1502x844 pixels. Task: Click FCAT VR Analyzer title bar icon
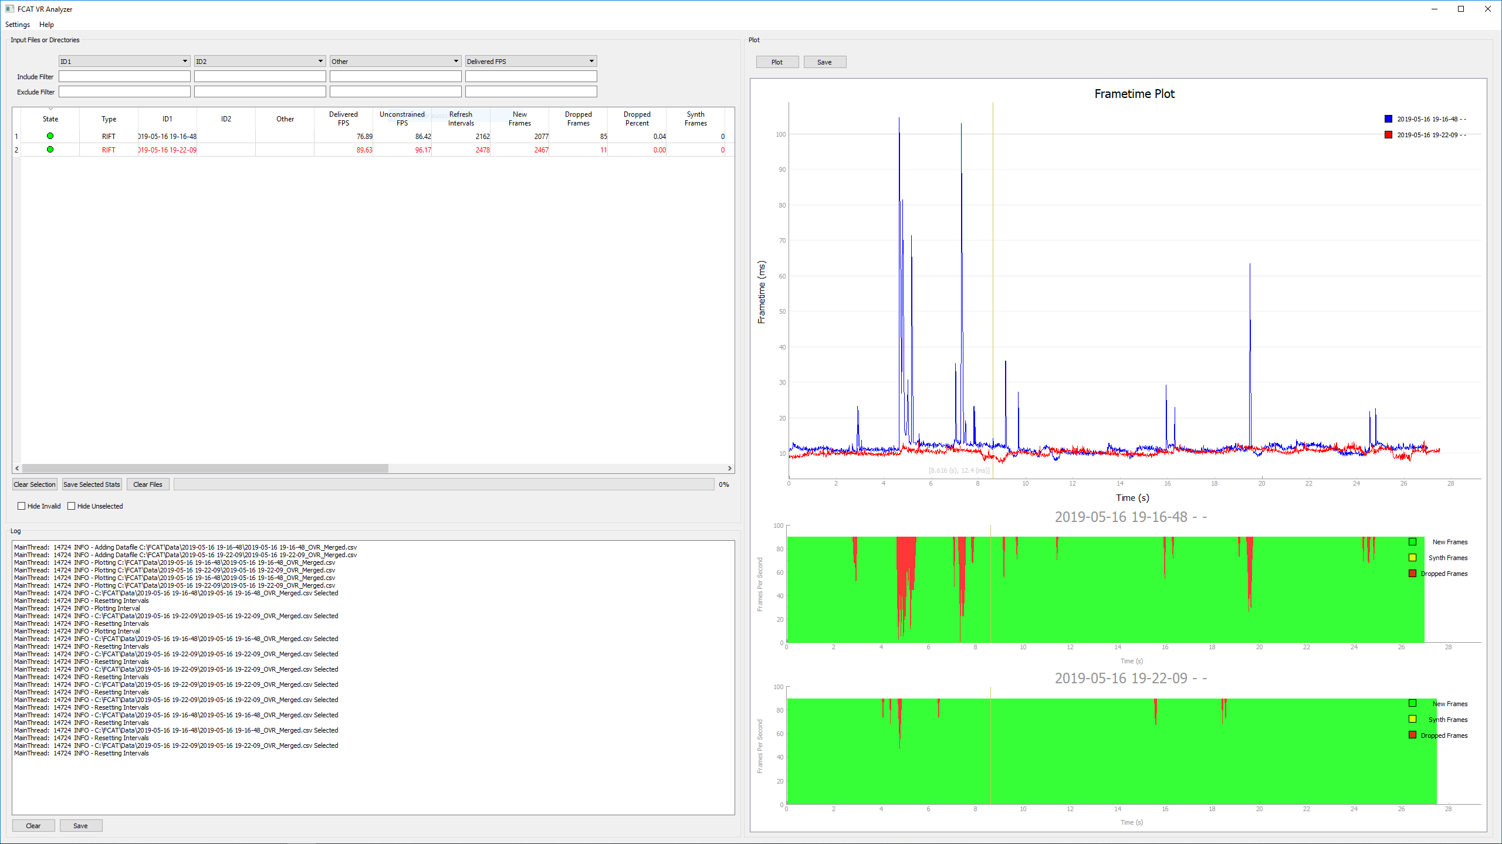click(x=9, y=9)
